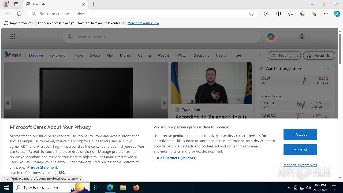Open the Money menu item
This screenshot has height=193, width=343.
pyautogui.click(x=126, y=55)
